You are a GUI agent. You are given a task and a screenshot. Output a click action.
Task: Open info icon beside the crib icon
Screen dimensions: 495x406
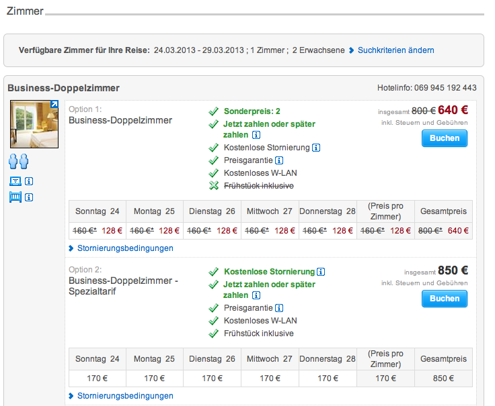pyautogui.click(x=29, y=197)
